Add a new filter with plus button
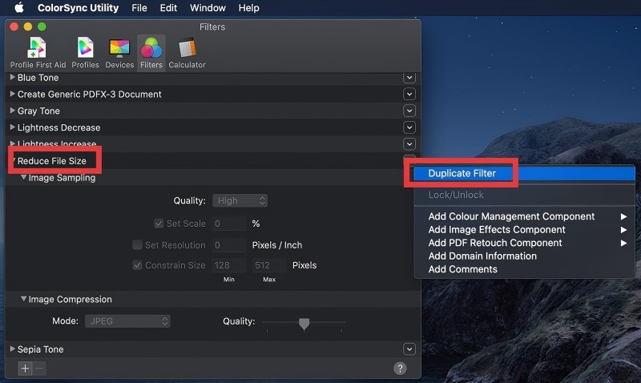Image resolution: width=641 pixels, height=383 pixels. coord(25,369)
